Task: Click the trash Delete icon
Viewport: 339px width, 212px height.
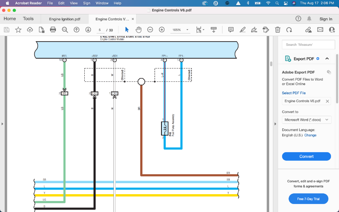Action: tap(278, 30)
